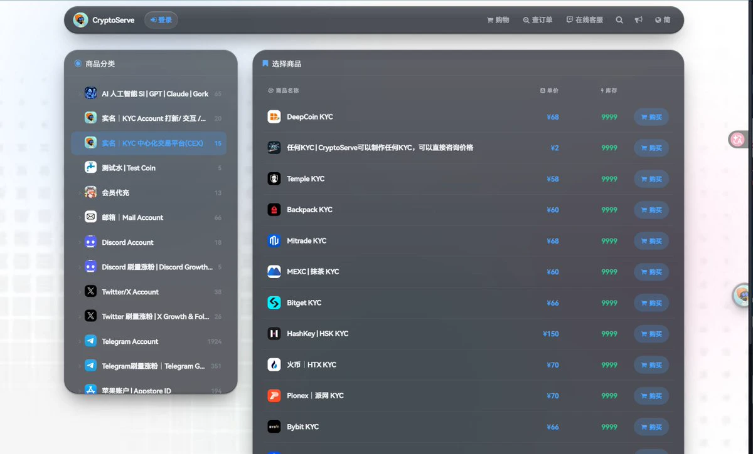Click 购买 for 任何KYC CryptoServe row
Screen dimensions: 753x454
[651, 148]
